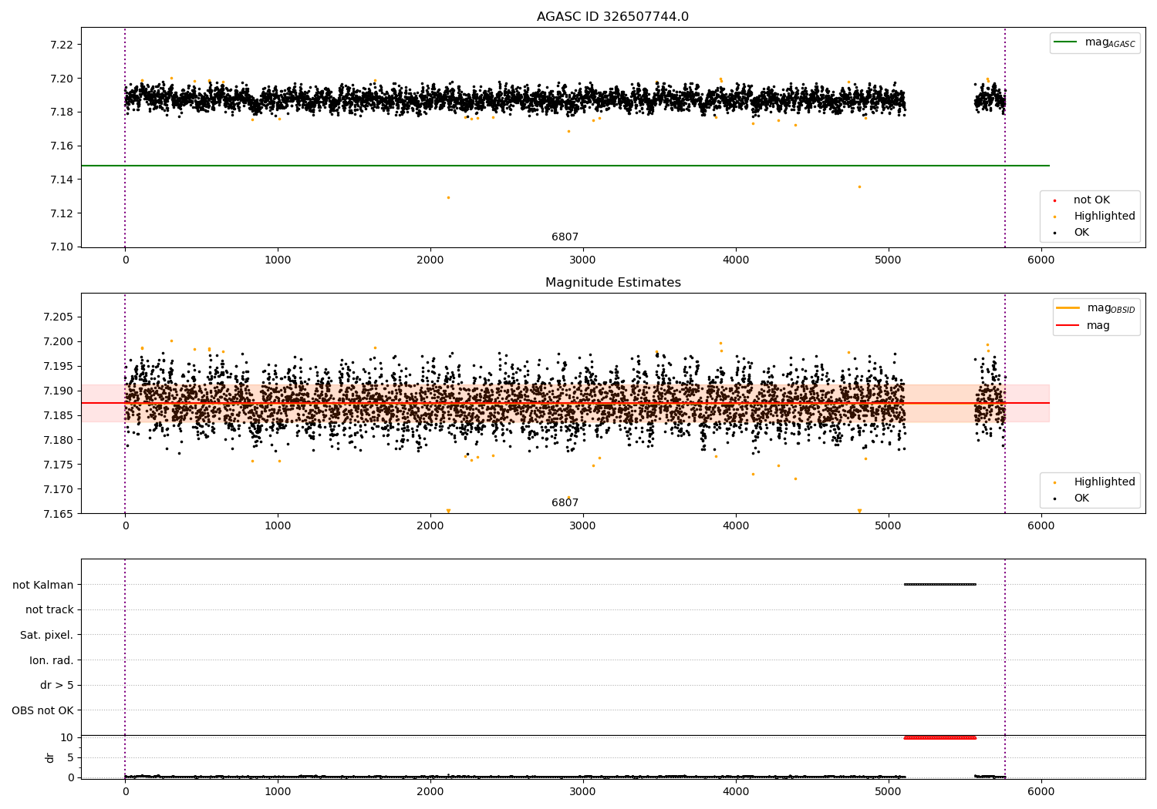Screen dimensions: 1157x809
Task: Click the 'Ion. rad.' axis label
Action: point(52,660)
